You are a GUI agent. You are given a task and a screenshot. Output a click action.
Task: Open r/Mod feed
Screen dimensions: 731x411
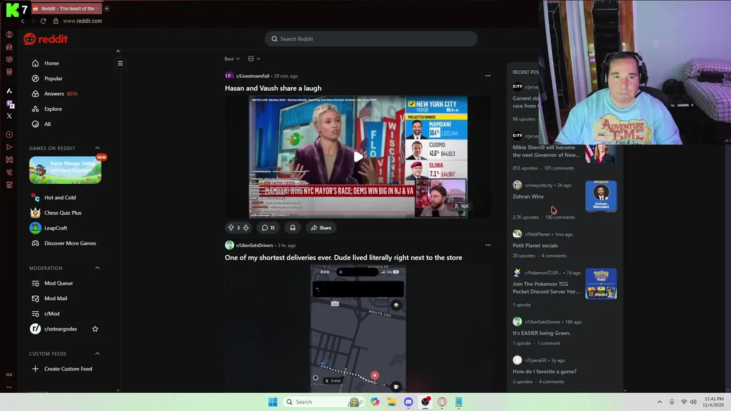pyautogui.click(x=52, y=314)
